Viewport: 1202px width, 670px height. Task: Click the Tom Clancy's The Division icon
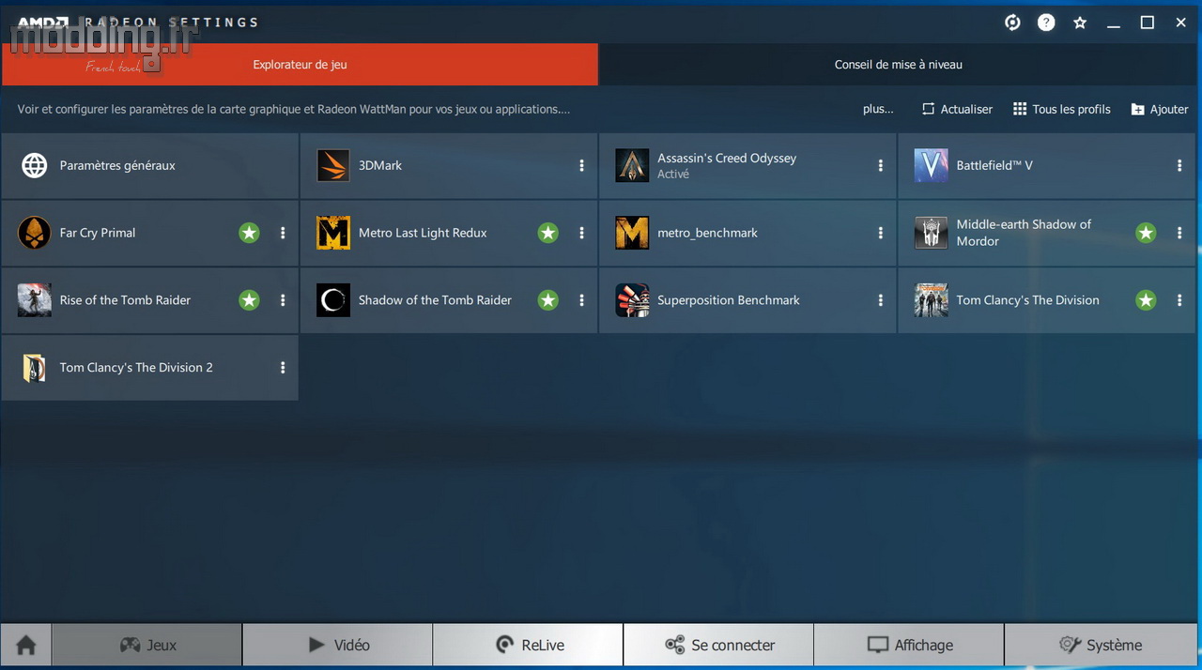coord(931,300)
